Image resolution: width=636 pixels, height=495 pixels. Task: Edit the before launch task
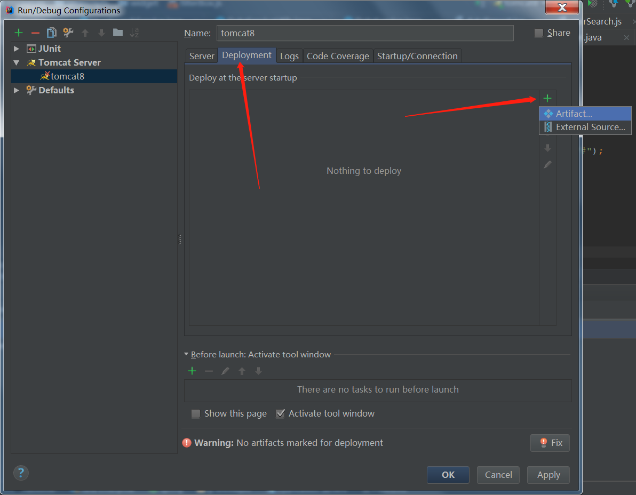pos(226,371)
